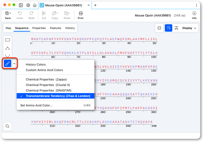Expand the paintbrush color dropdown arrow
The width and height of the screenshot is (206, 142).
coord(14,64)
